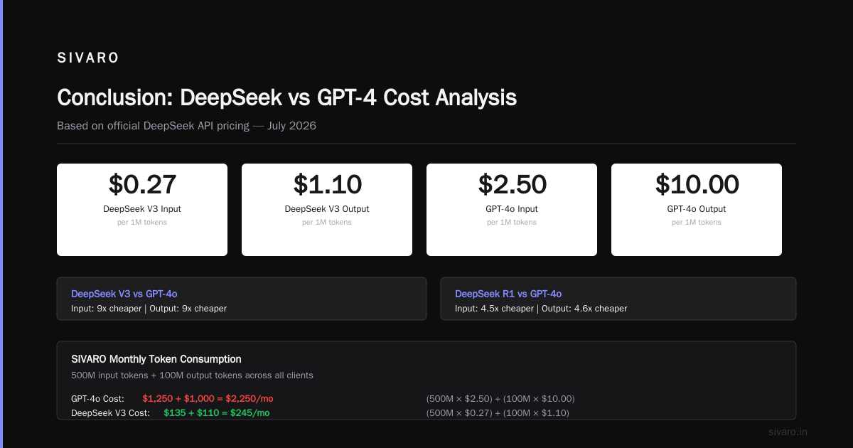Screen dimensions: 853x448
Task: Select the 9x cheaper comparison text
Action: coord(149,309)
